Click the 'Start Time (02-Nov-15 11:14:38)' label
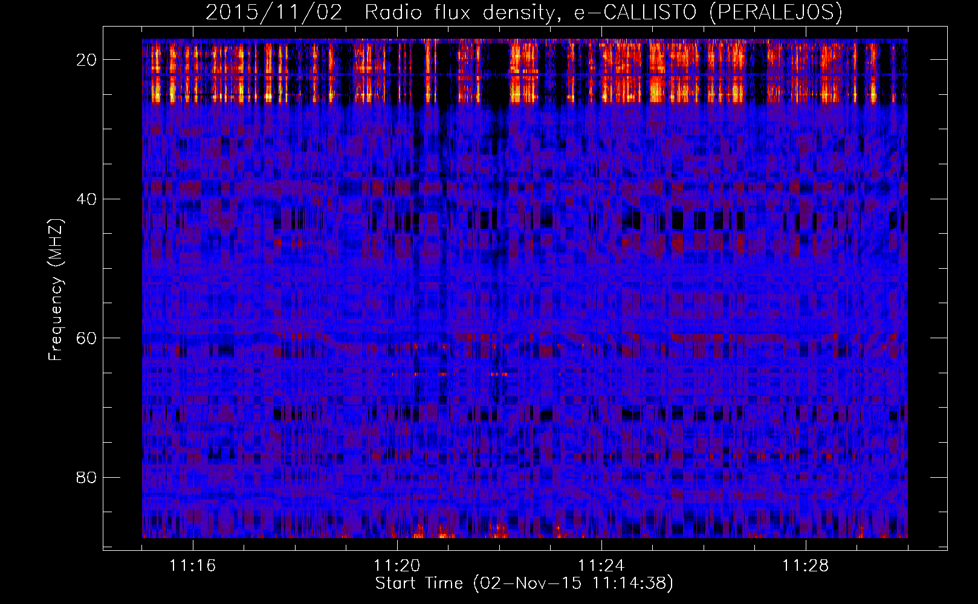This screenshot has height=604, width=978. pyautogui.click(x=524, y=583)
